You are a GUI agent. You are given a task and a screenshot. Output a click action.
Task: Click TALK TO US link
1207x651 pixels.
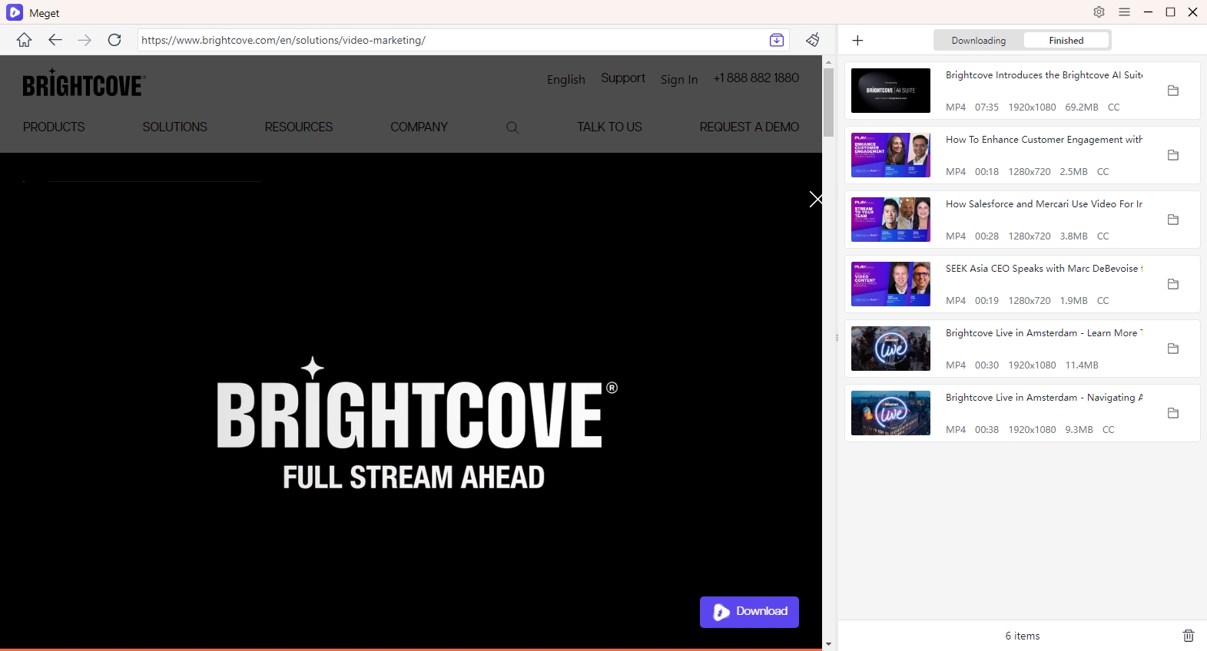(x=609, y=127)
